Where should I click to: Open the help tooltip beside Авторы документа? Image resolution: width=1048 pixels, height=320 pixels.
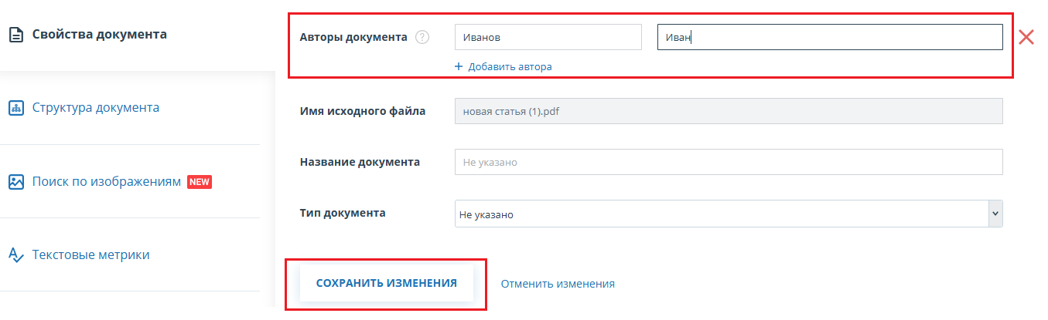[422, 37]
